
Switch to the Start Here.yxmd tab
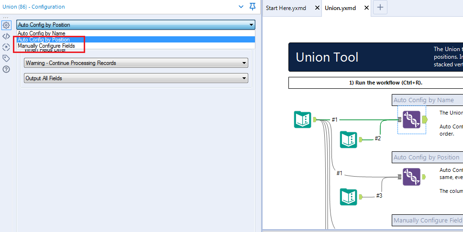click(286, 8)
